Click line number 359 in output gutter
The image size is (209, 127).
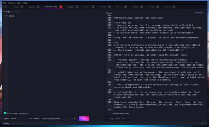pyautogui.click(x=109, y=102)
